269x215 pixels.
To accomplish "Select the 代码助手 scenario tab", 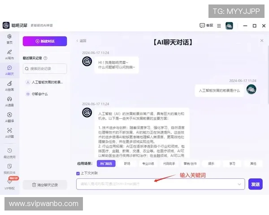I will 169,163.
